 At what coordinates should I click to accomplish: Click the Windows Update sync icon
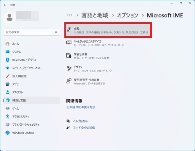click(7, 133)
